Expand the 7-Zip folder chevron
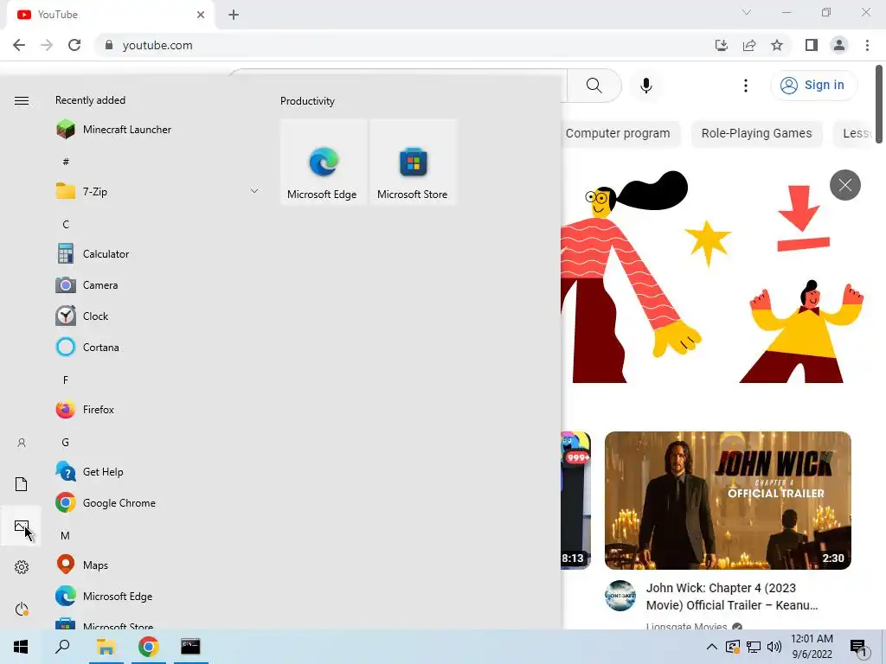 coord(254,191)
